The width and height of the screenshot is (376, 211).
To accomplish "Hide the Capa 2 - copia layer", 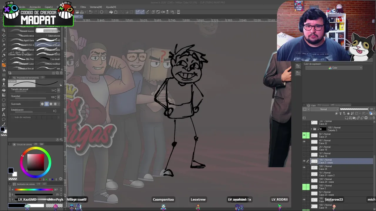I will pos(304,161).
